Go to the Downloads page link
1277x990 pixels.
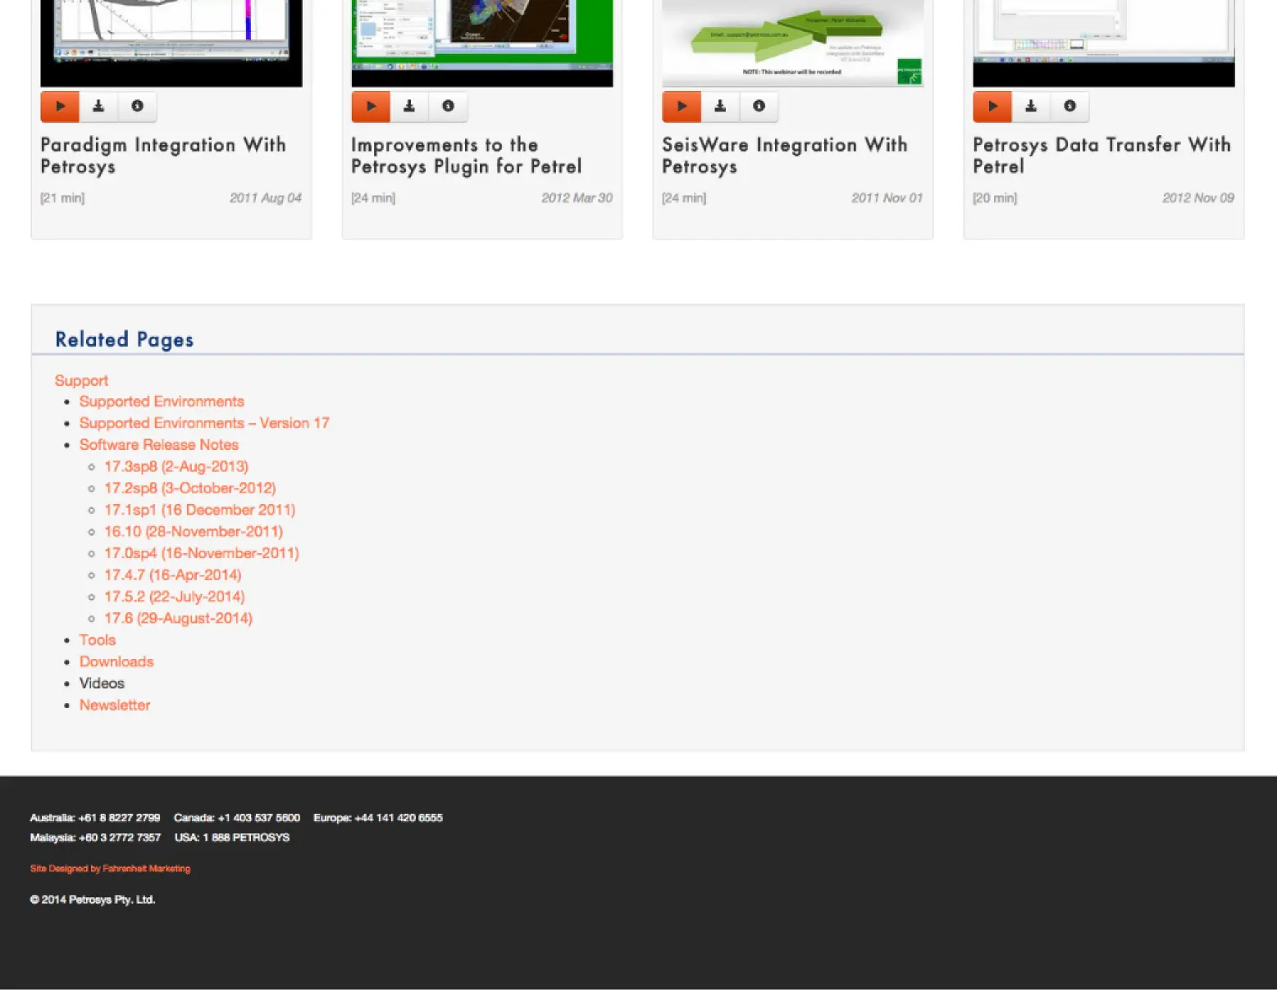point(116,662)
